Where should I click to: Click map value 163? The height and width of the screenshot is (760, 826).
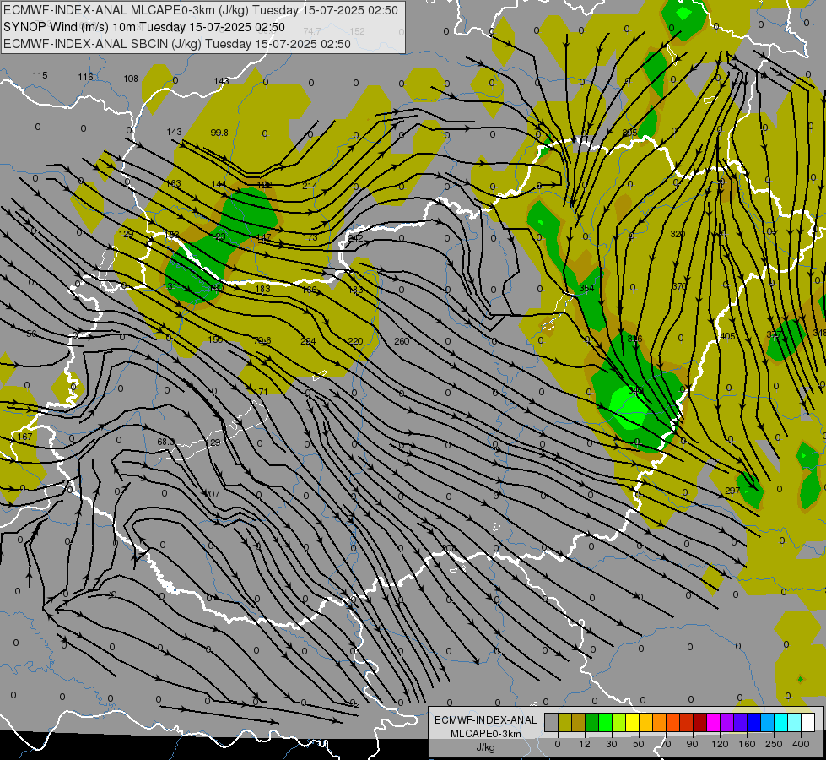tap(173, 183)
